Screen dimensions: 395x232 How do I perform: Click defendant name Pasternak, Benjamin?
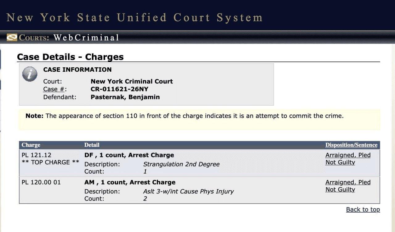coord(125,97)
